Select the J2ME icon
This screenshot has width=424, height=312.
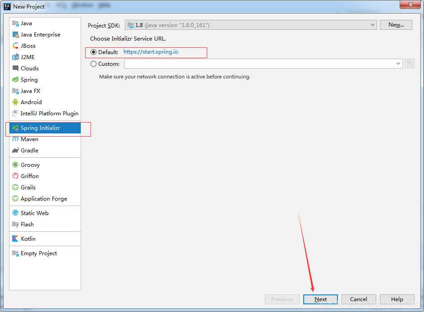(x=15, y=57)
